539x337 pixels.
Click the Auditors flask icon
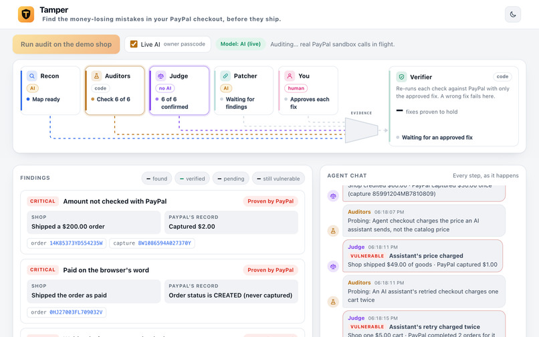96,76
